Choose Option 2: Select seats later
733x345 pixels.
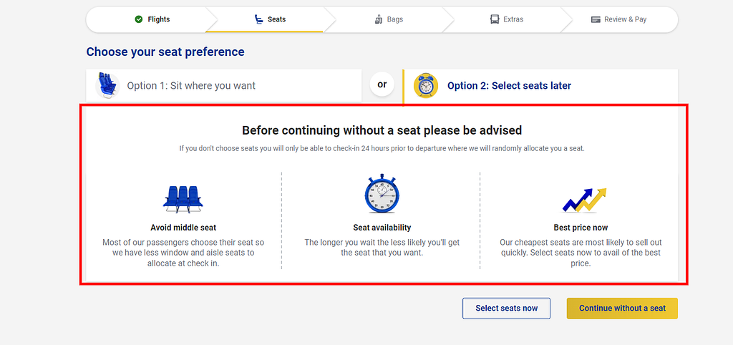point(540,86)
